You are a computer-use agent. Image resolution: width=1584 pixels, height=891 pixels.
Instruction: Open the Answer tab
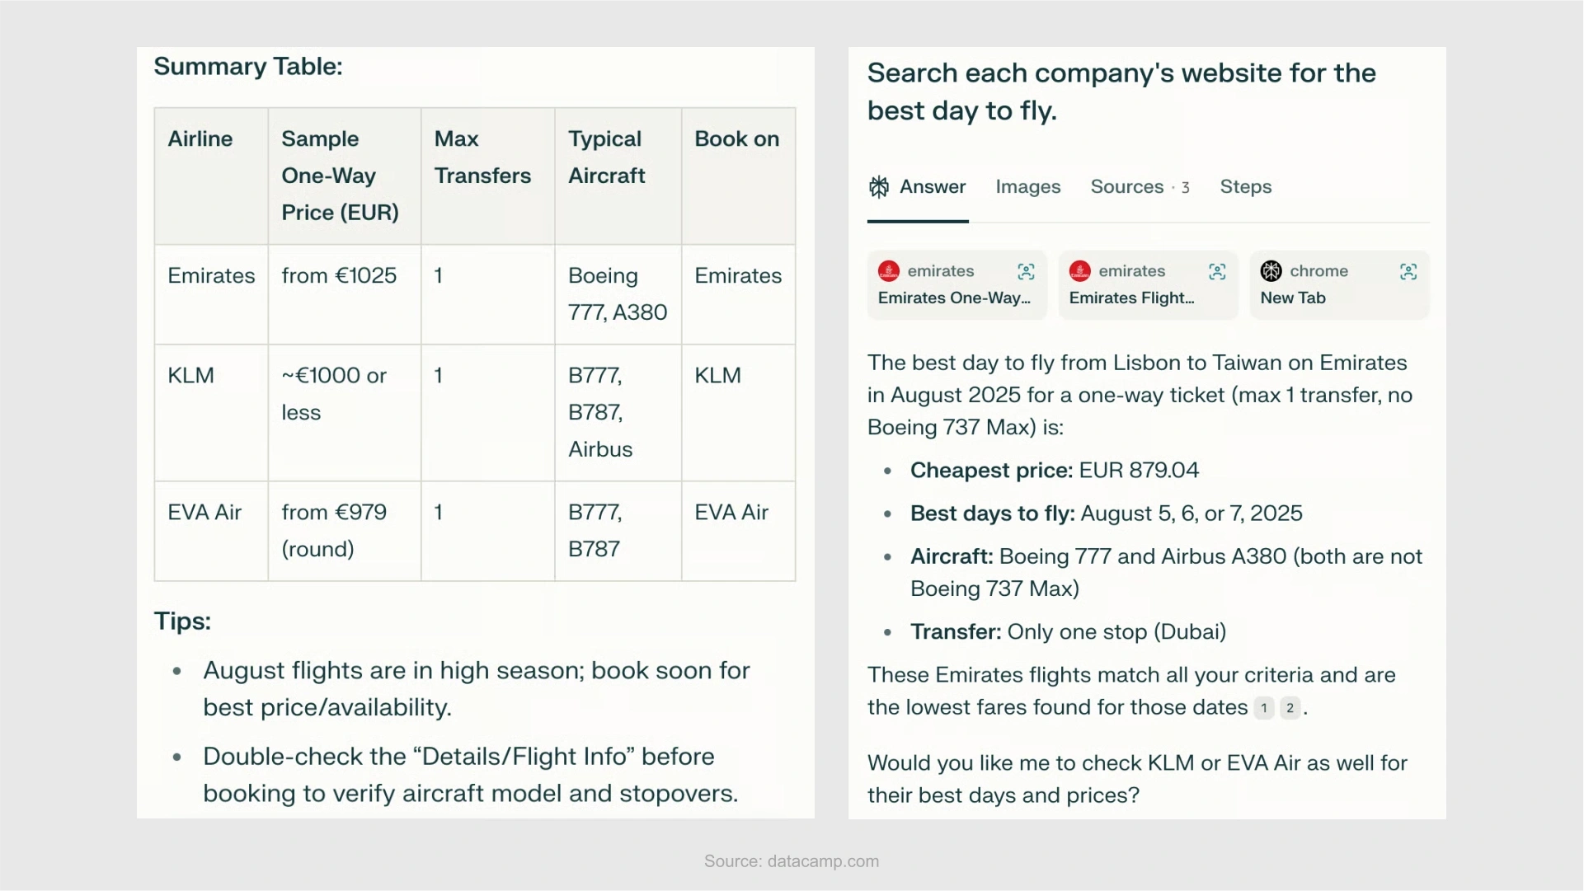pos(917,187)
